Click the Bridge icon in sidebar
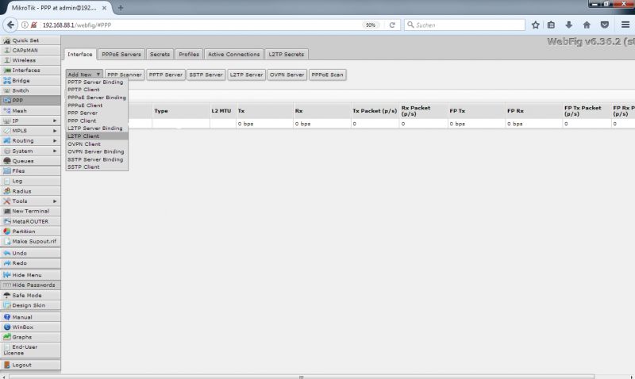 point(7,80)
